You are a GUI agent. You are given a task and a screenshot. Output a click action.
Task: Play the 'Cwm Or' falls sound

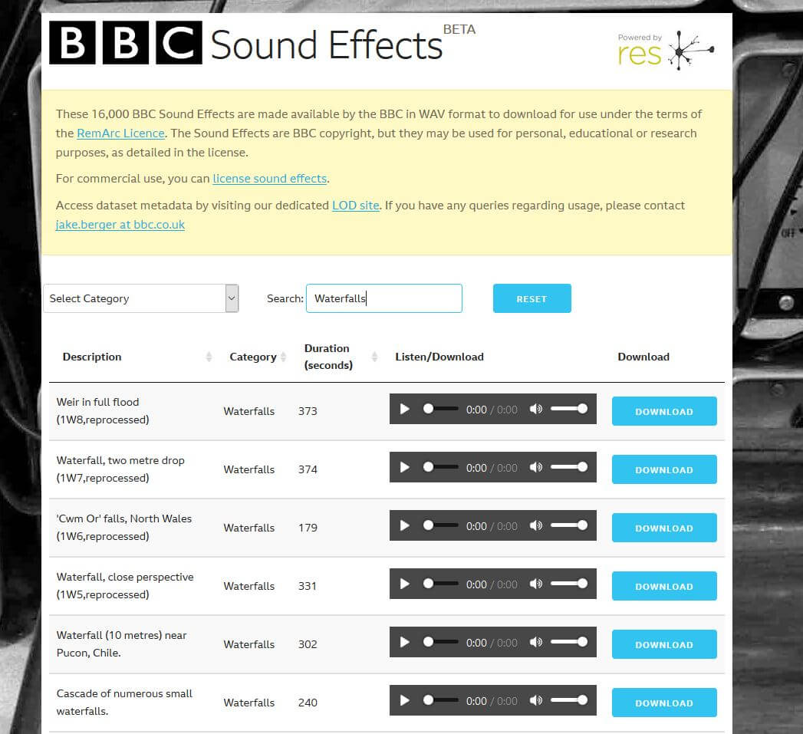point(405,526)
